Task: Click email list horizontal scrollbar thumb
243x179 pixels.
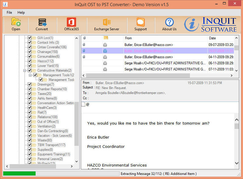Action: (x=138, y=75)
